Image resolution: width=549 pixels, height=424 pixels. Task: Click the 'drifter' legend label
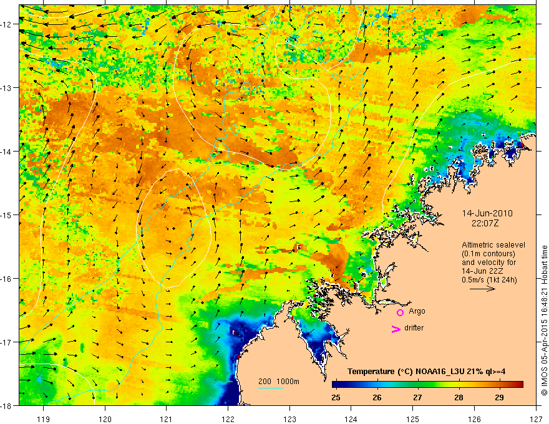(414, 328)
